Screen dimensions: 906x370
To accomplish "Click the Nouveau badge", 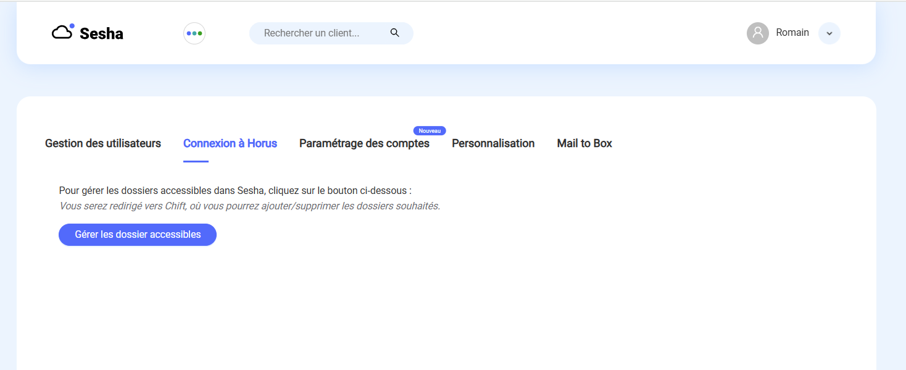I will coord(430,131).
